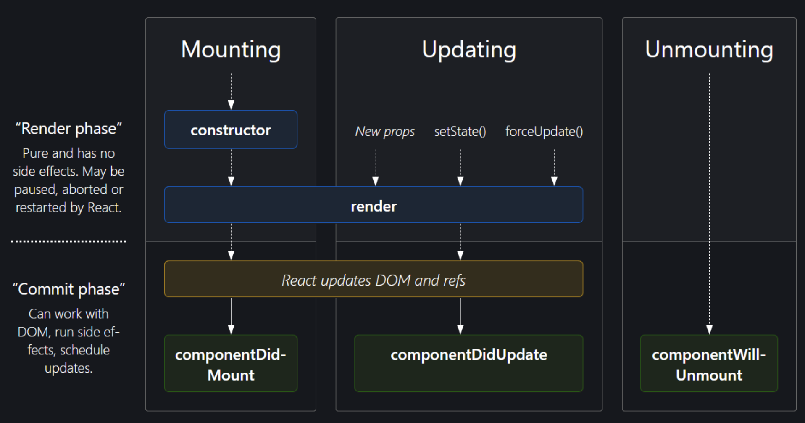The width and height of the screenshot is (805, 423).
Task: Click the setState() trigger label
Action: click(460, 132)
